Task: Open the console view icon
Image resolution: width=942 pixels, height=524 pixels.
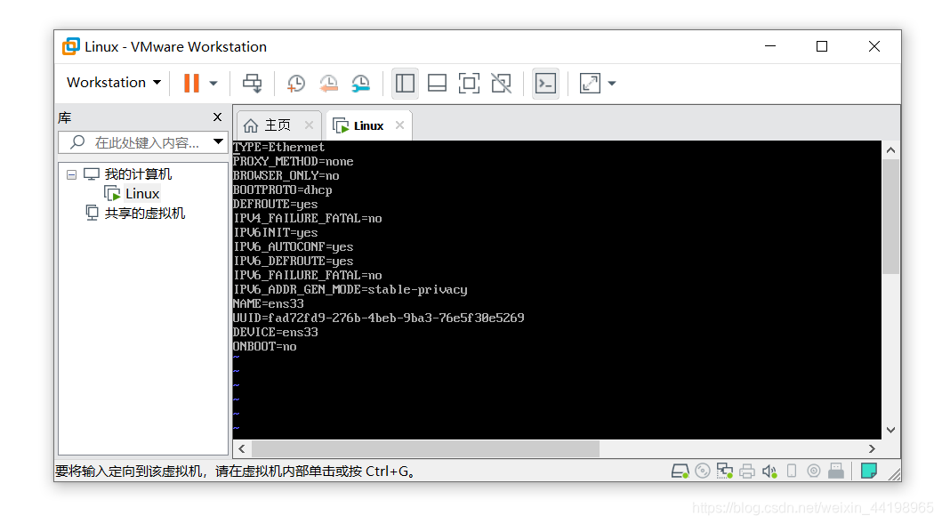Action: (545, 83)
